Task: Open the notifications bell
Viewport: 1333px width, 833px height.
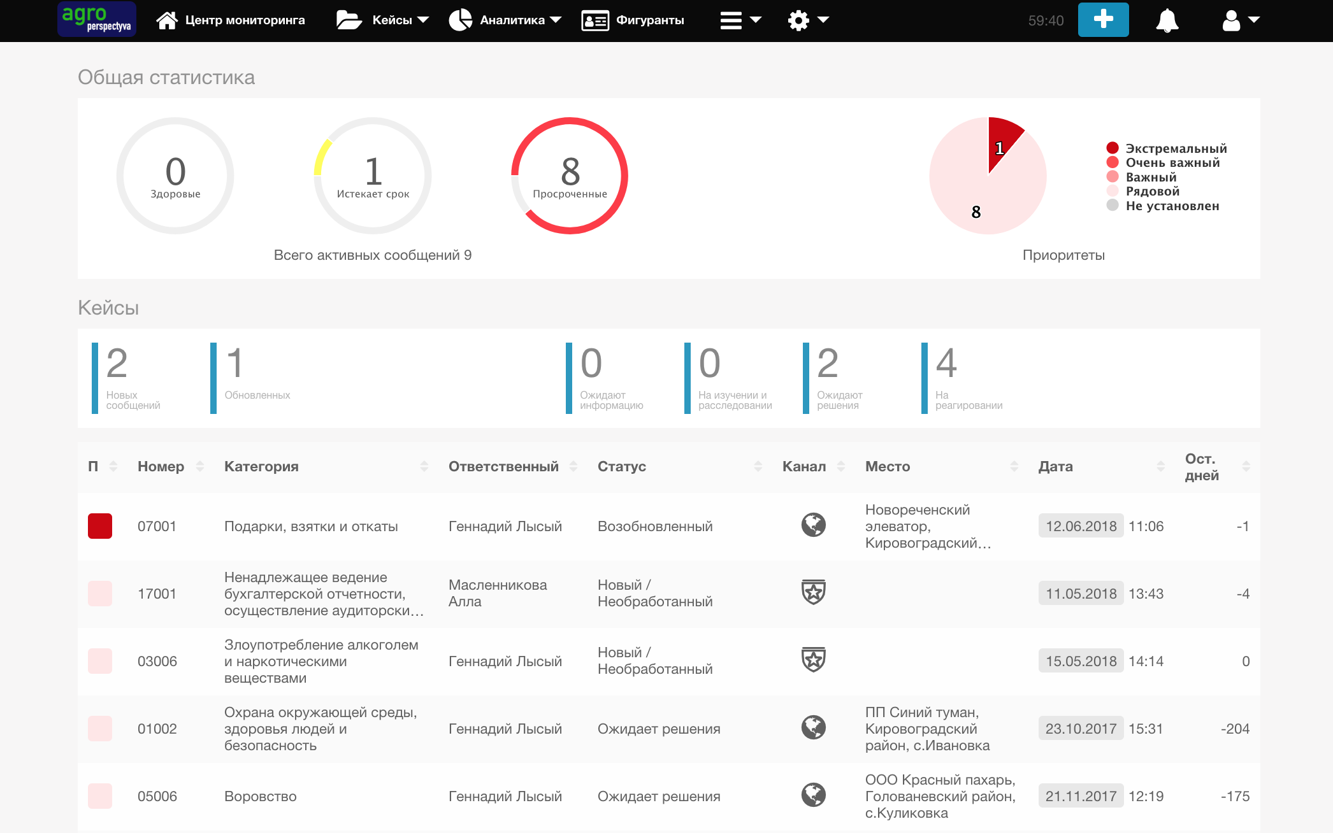Action: [1167, 20]
